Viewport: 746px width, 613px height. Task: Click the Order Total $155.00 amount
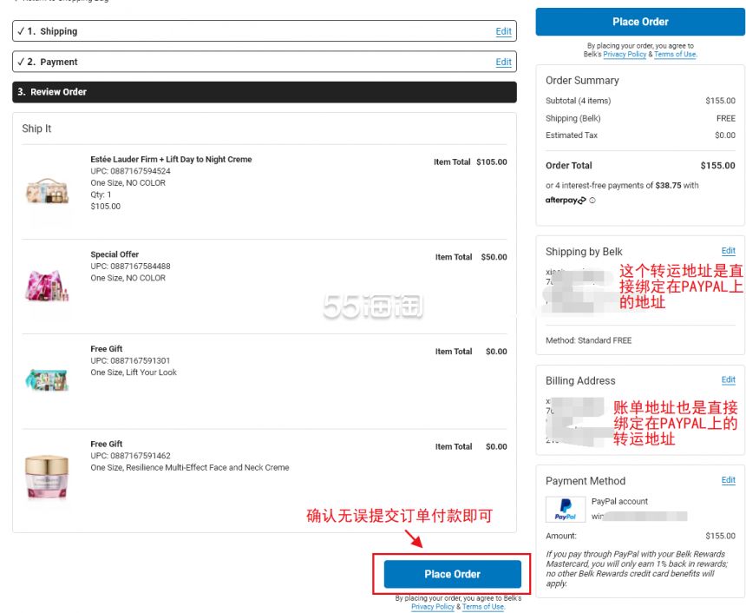click(x=717, y=166)
